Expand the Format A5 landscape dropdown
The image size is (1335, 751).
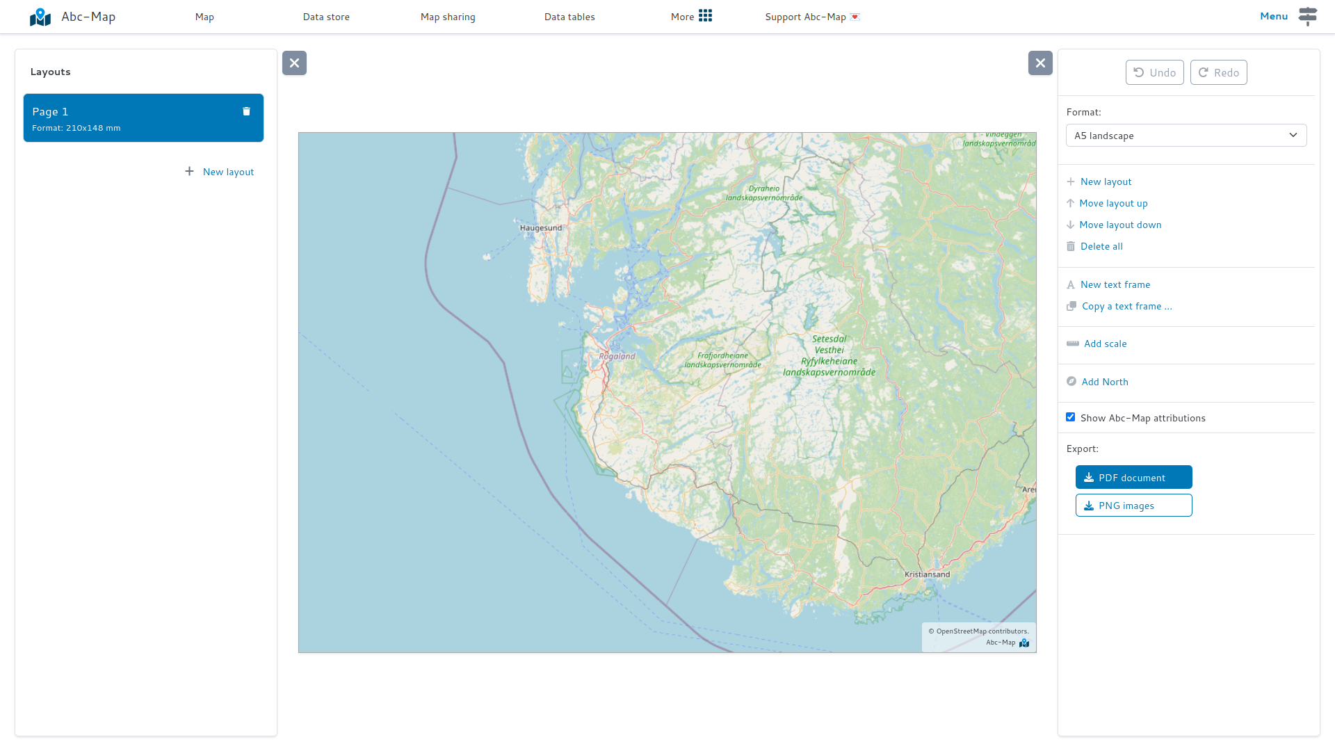1186,136
